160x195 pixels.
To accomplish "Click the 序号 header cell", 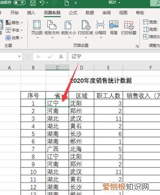I will click(x=33, y=95).
